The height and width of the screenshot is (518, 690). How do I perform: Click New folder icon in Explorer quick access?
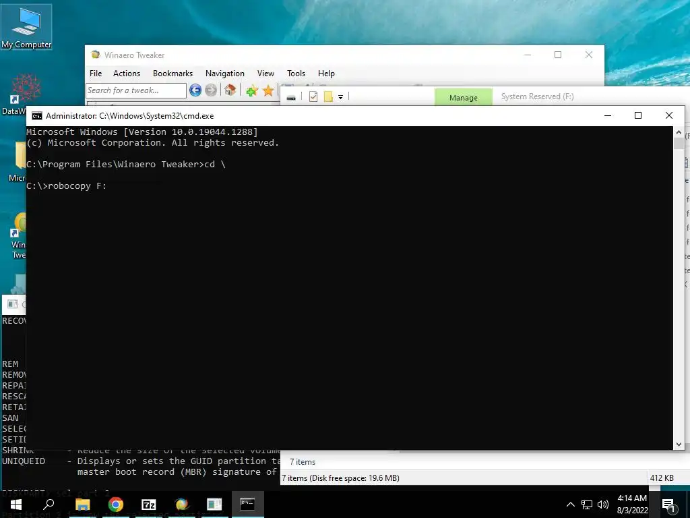[328, 96]
